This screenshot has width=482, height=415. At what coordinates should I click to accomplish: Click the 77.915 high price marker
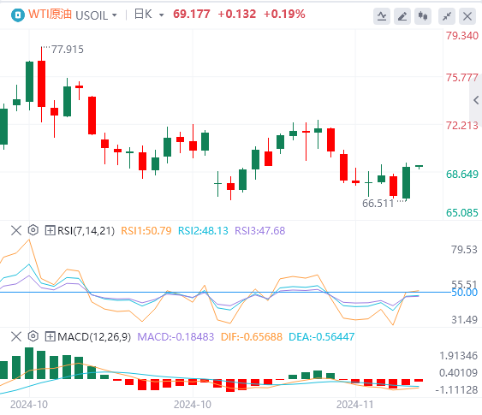[68, 50]
